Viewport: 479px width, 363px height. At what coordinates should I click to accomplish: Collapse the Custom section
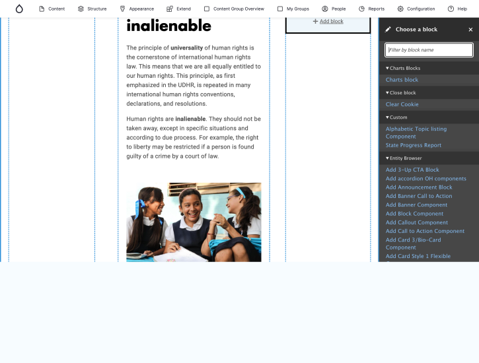pos(398,117)
